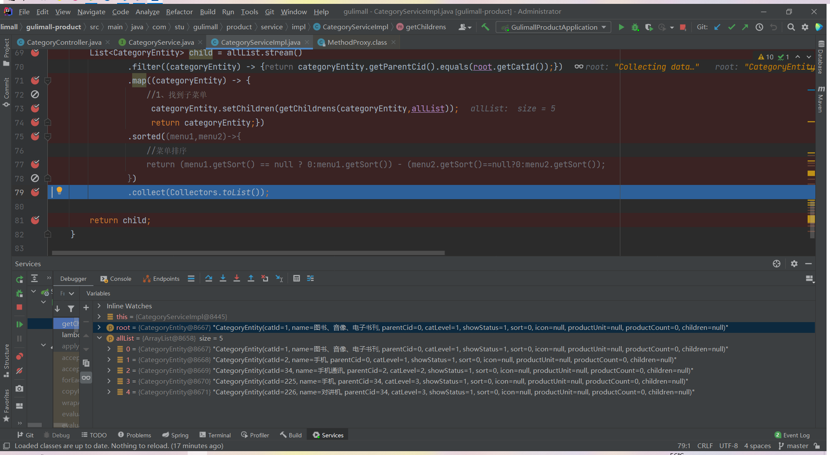This screenshot has height=455, width=830.
Task: Expand allList element 2 (catId=34)
Action: tap(109, 371)
